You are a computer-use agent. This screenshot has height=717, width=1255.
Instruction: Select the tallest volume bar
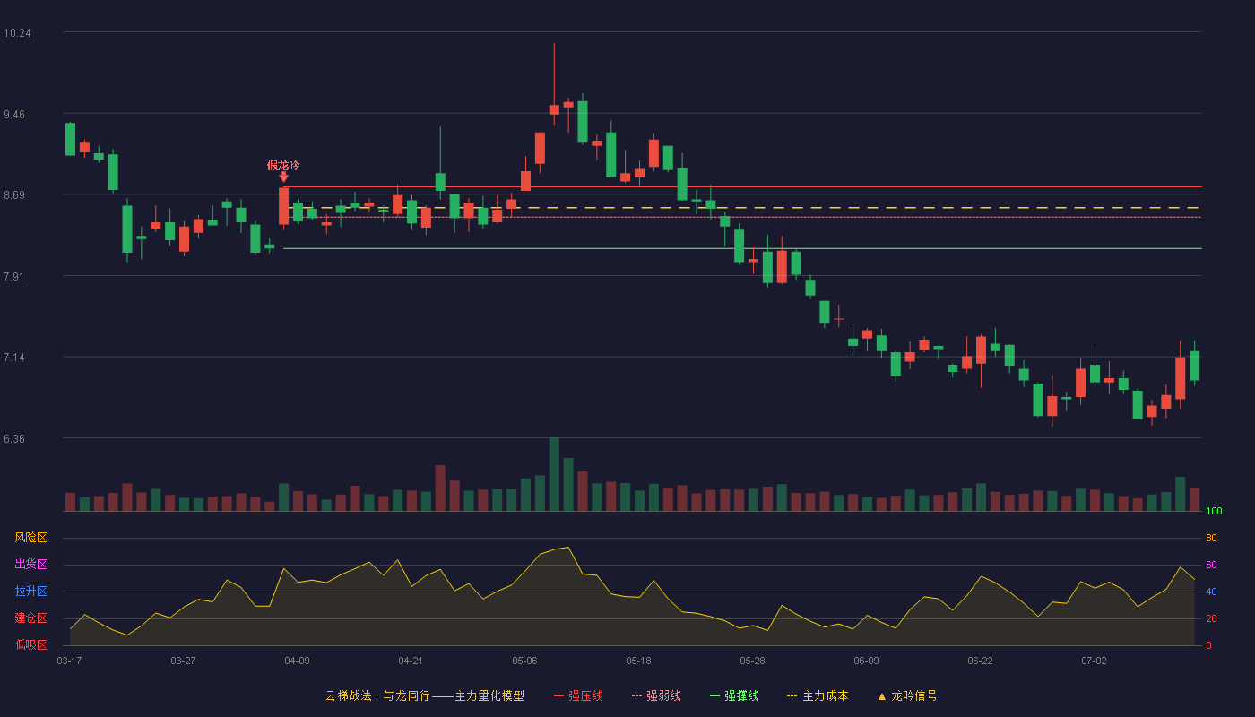[554, 474]
